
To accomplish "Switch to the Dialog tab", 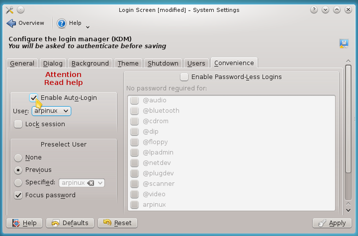I will [53, 63].
